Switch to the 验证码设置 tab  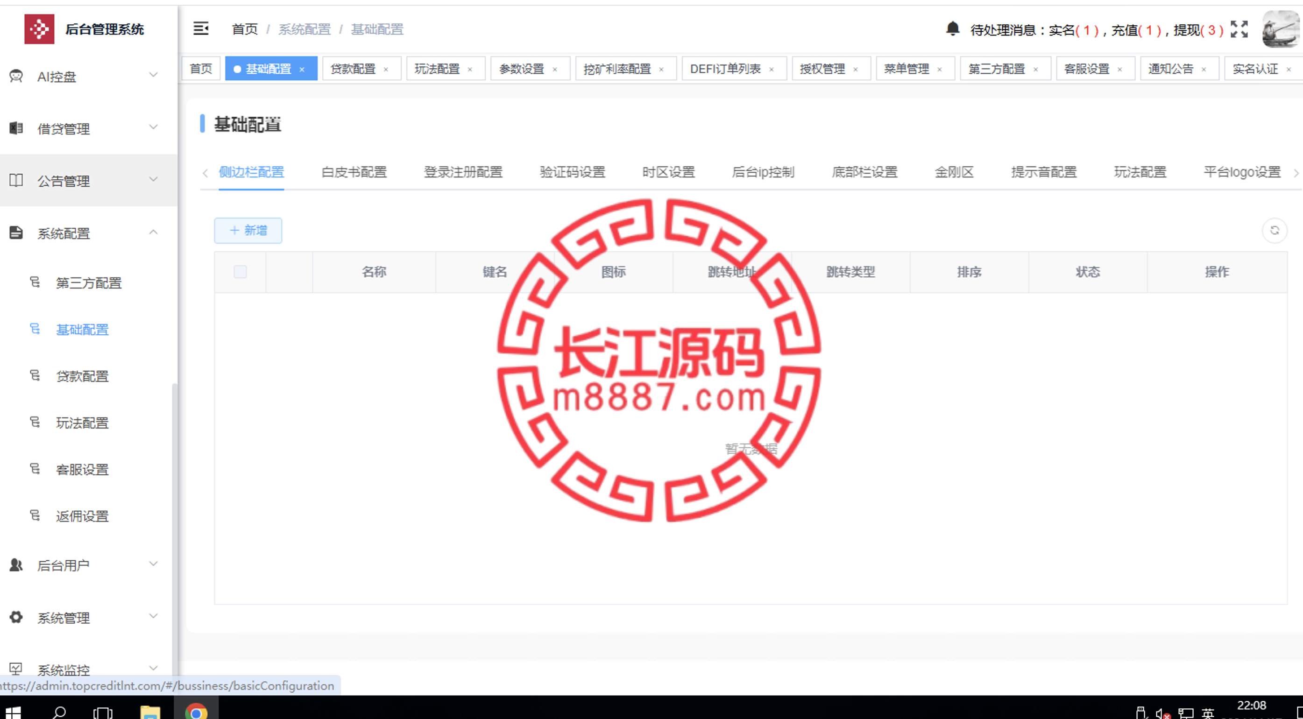572,172
